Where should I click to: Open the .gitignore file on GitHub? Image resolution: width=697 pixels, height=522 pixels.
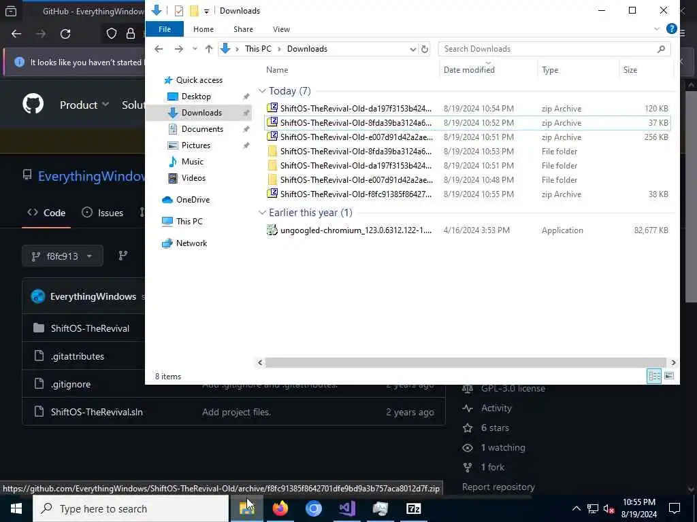coord(71,385)
